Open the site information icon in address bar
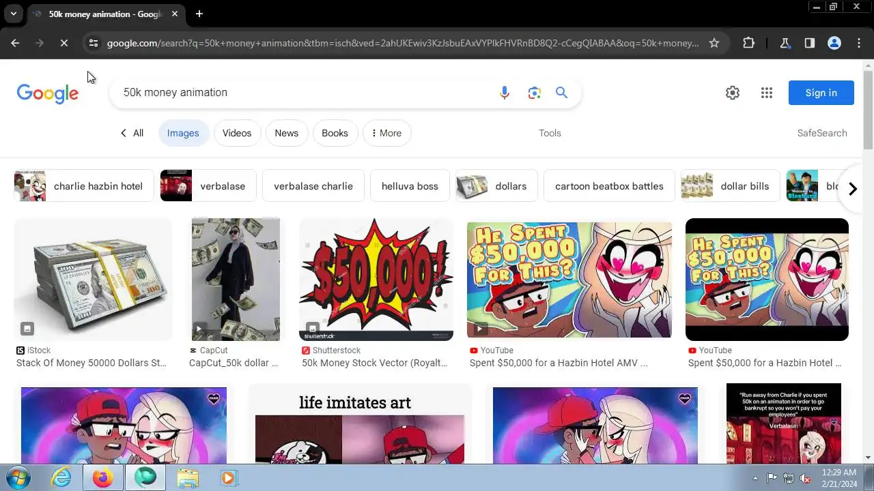This screenshot has width=874, height=491. pyautogui.click(x=94, y=43)
